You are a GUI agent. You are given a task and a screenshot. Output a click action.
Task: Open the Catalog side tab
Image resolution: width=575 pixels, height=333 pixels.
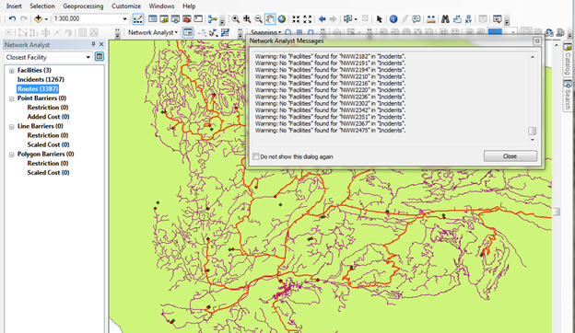[568, 59]
